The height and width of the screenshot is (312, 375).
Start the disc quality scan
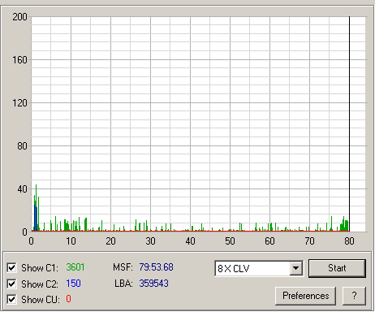click(337, 268)
